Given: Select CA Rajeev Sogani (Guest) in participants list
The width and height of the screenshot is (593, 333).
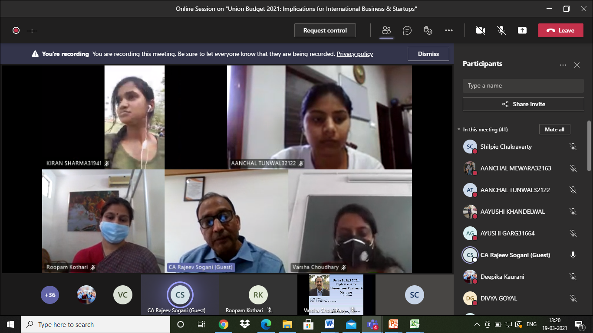Looking at the screenshot, I should [x=515, y=255].
